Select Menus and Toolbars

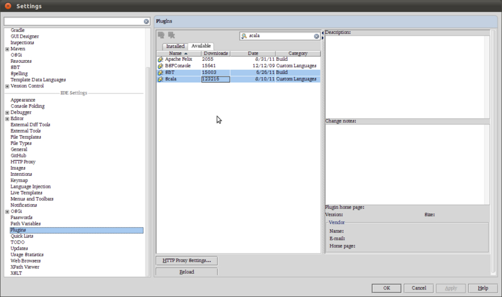coord(32,199)
